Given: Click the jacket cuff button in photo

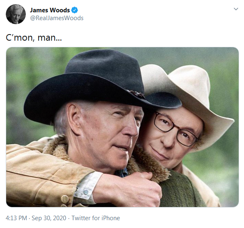Looking at the screenshot, I should (x=86, y=192).
